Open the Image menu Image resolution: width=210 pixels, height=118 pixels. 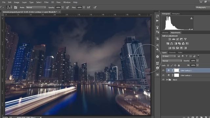(16, 2)
